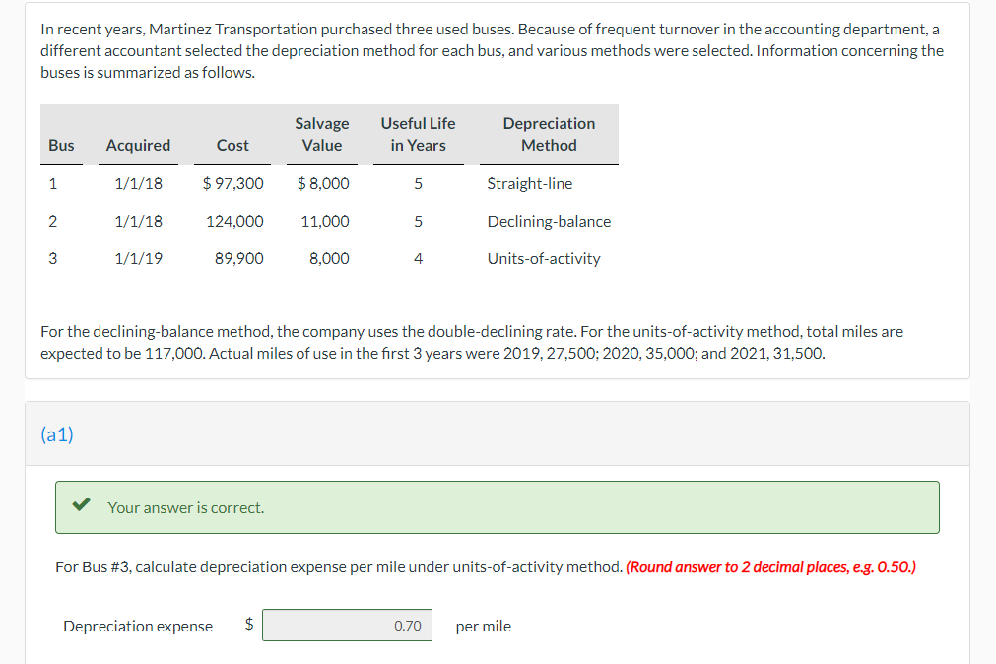Click the green checkmark icon
Screen dimensions: 996x664
[x=81, y=505]
